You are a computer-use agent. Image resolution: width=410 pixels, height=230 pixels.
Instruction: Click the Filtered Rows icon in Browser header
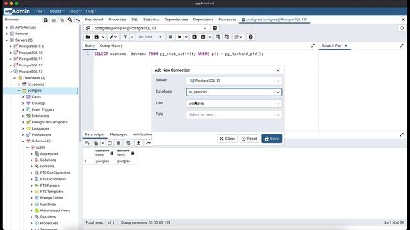click(x=61, y=20)
